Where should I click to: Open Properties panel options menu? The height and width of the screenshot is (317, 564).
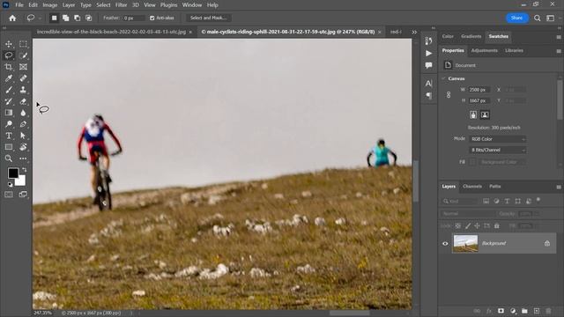[559, 51]
